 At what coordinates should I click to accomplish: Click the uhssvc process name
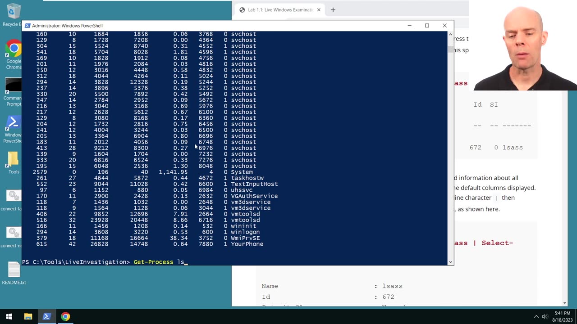point(242,190)
